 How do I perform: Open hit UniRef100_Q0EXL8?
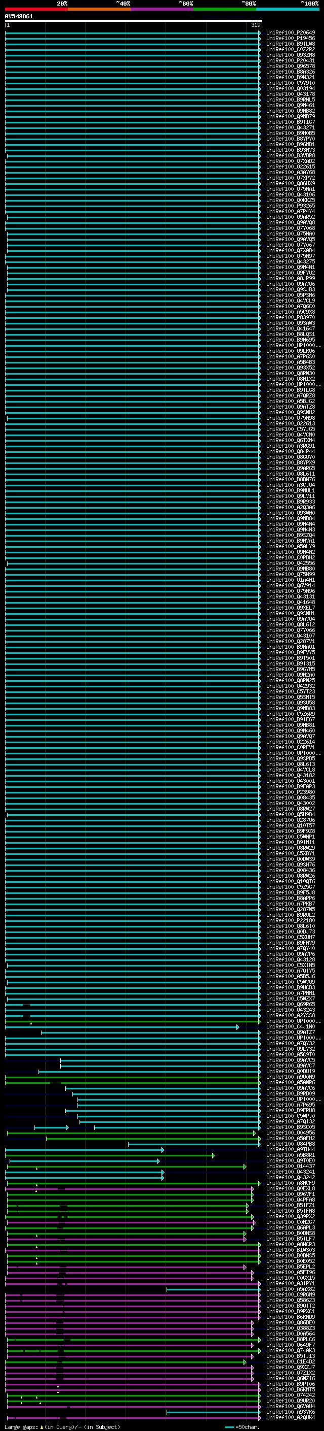[290, 1188]
